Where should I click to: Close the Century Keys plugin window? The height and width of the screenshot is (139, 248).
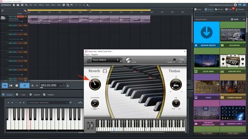point(184,51)
